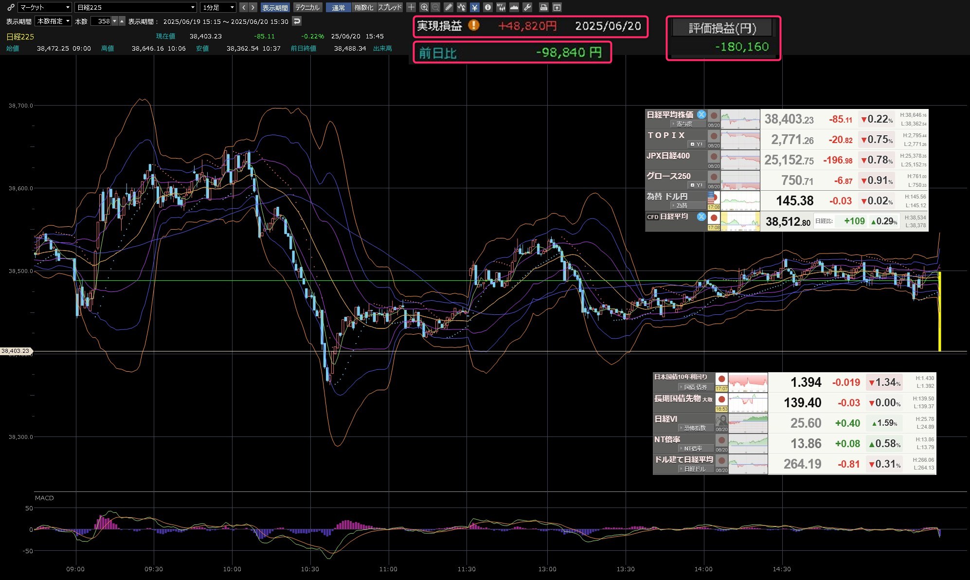Click the ドル建て日経平均 index name
The image size is (970, 580).
point(683,459)
